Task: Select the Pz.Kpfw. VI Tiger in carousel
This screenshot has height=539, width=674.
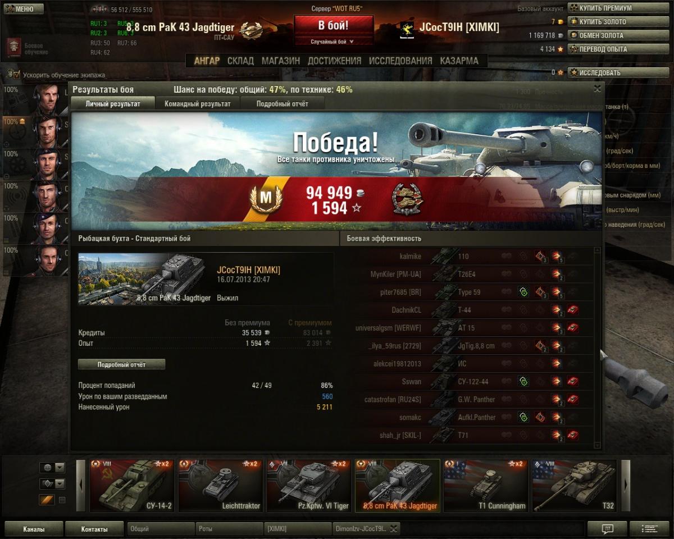Action: [x=308, y=486]
